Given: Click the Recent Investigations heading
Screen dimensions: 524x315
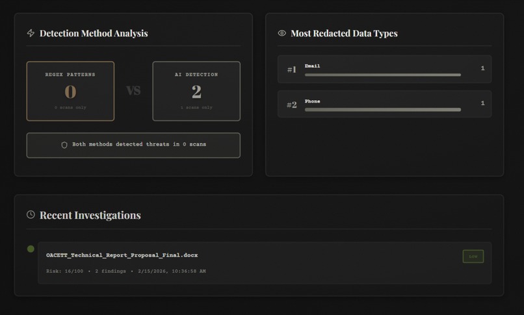Looking at the screenshot, I should pos(90,215).
